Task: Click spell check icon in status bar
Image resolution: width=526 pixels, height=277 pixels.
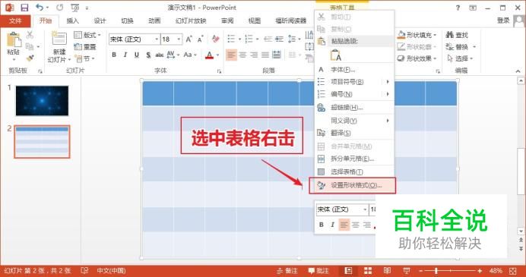Action: pos(85,271)
